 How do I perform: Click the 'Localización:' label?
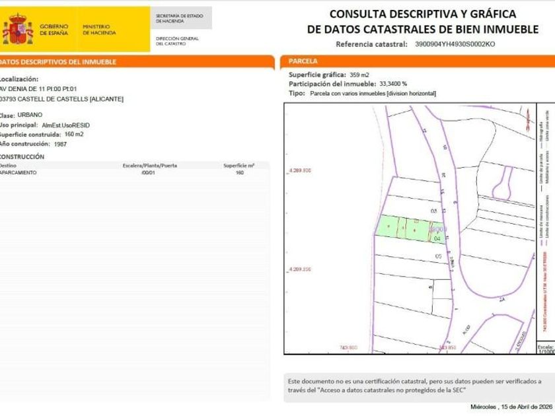[x=19, y=79]
